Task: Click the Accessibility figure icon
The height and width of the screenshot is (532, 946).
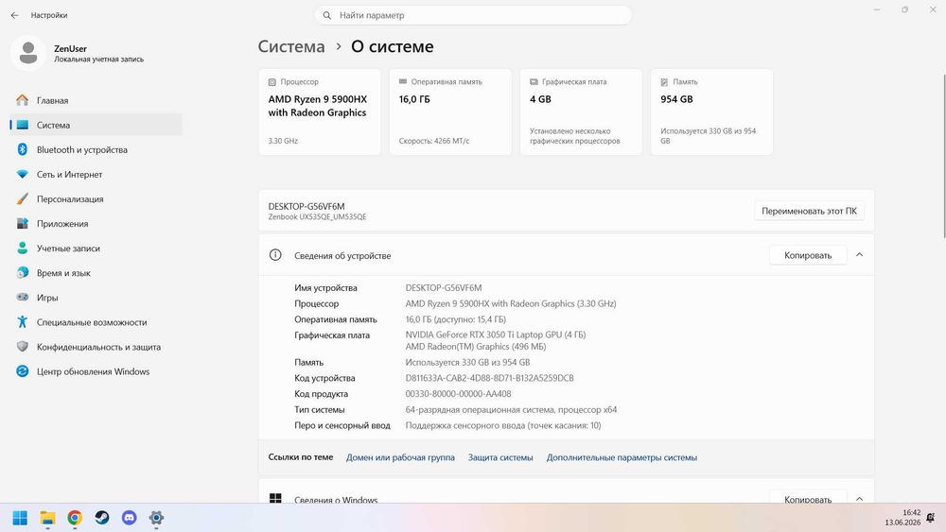Action: point(23,321)
